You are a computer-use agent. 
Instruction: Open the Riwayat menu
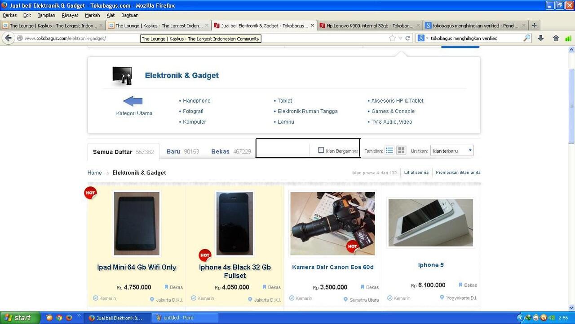pos(70,15)
